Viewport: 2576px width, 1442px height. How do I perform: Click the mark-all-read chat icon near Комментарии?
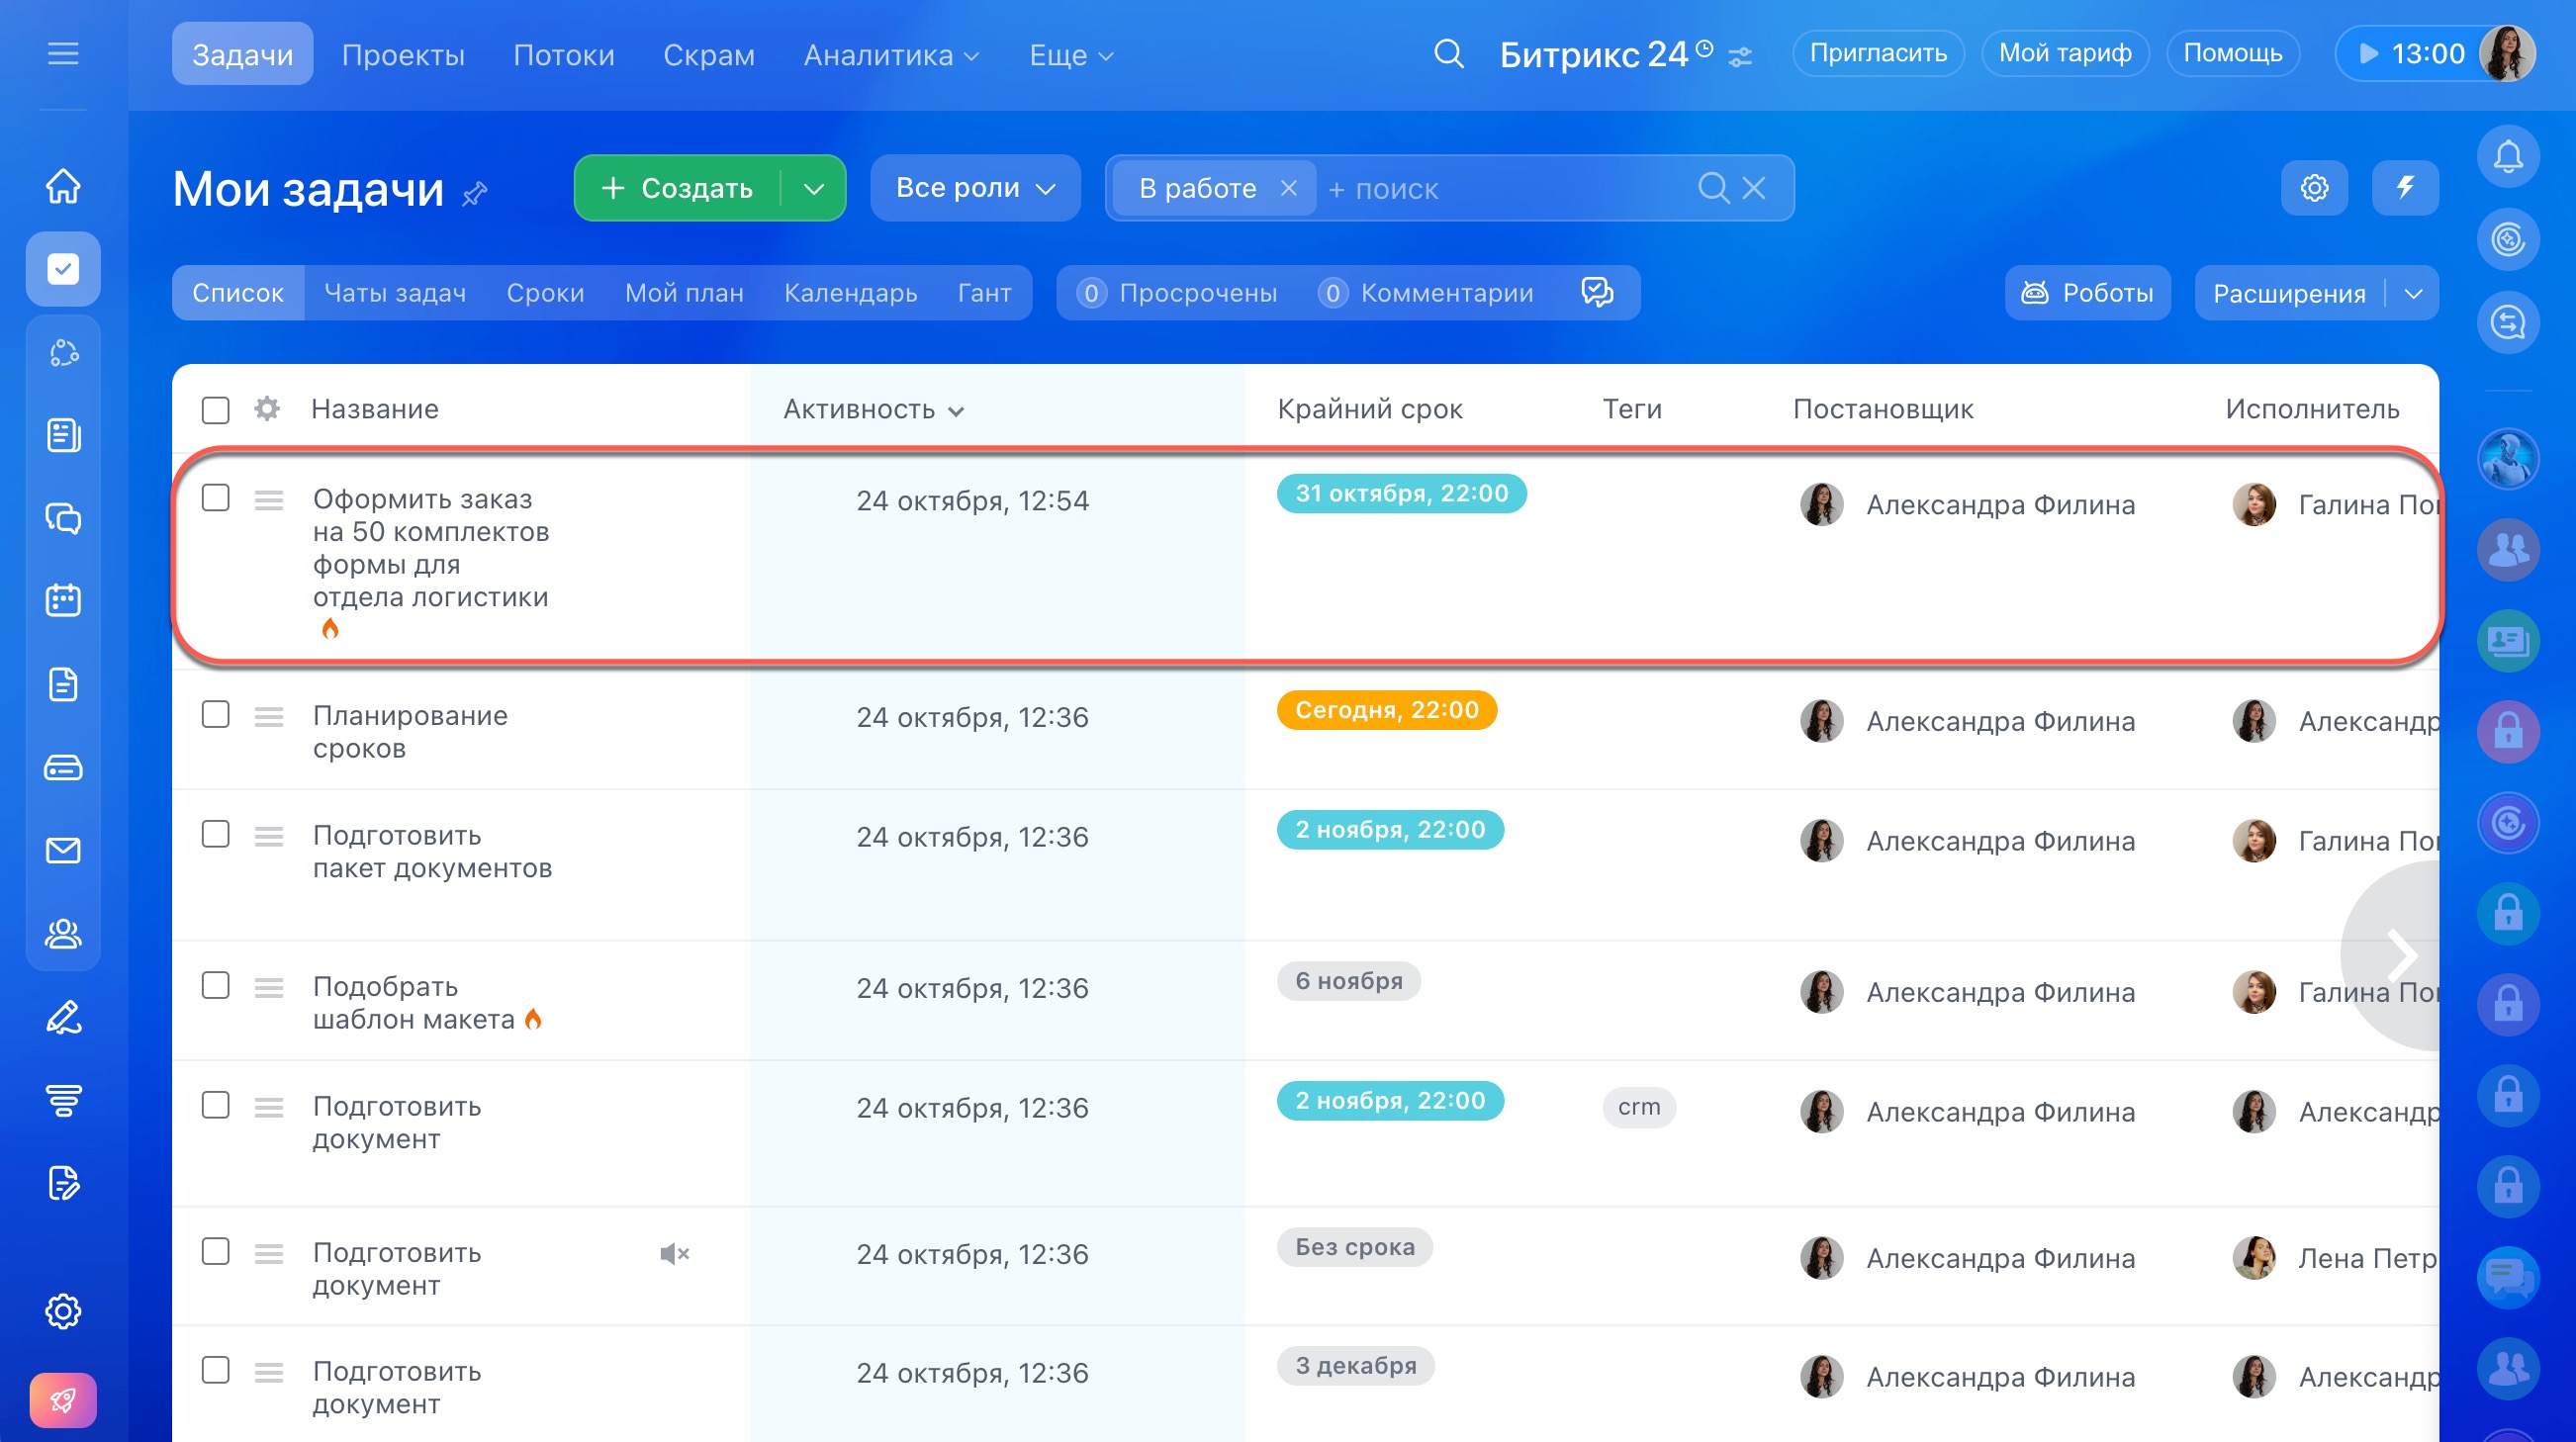tap(1597, 292)
